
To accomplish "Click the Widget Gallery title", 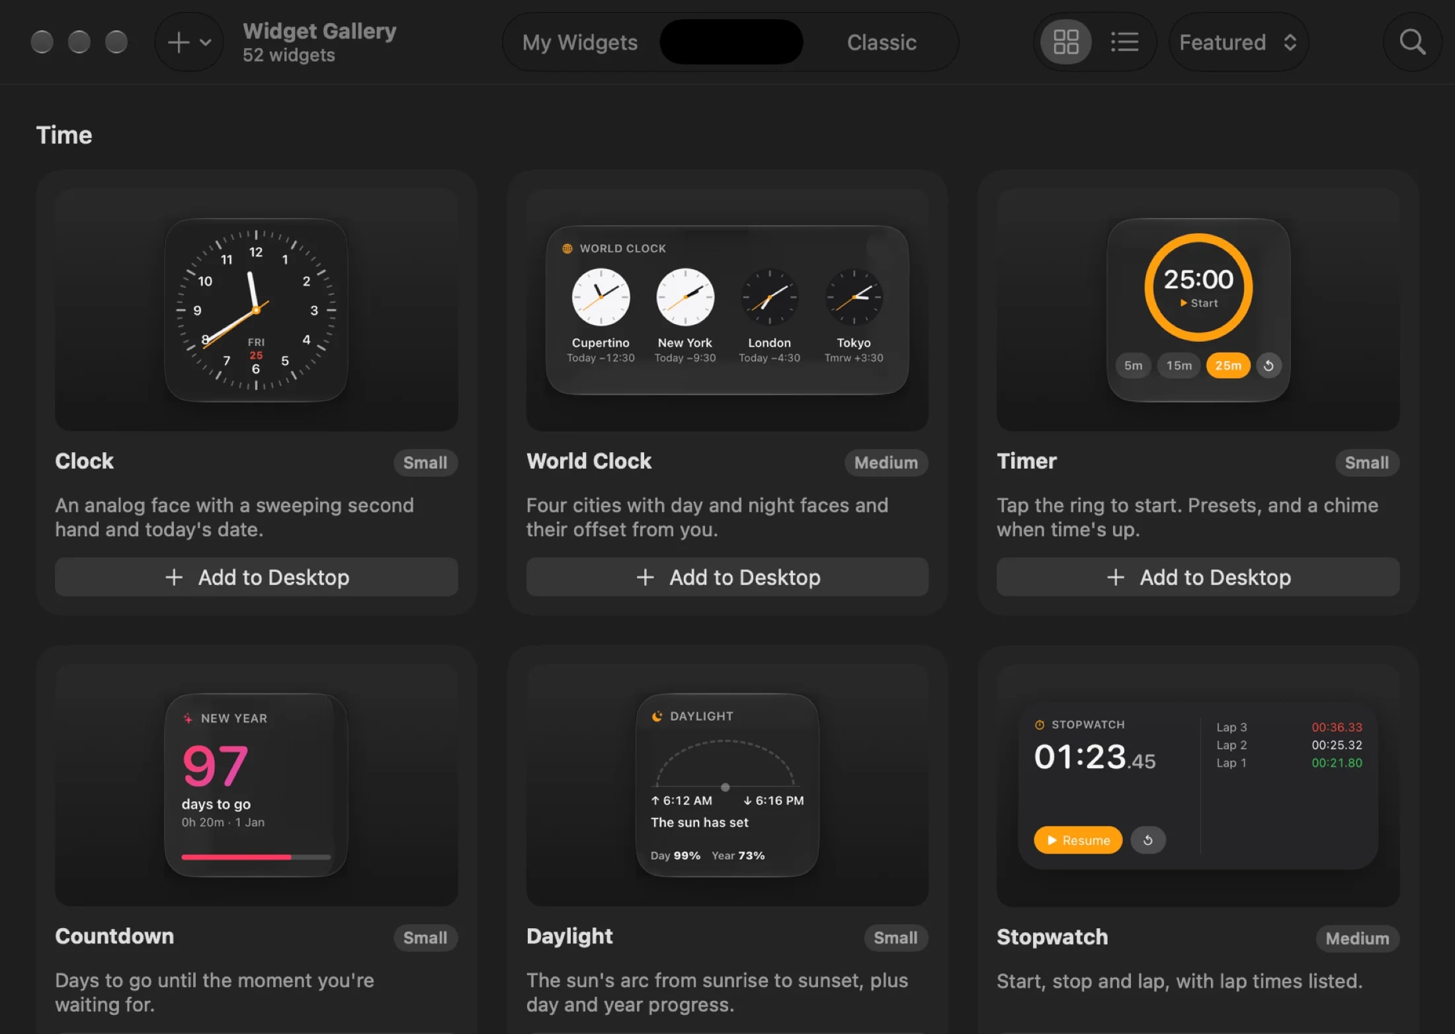I will [319, 31].
